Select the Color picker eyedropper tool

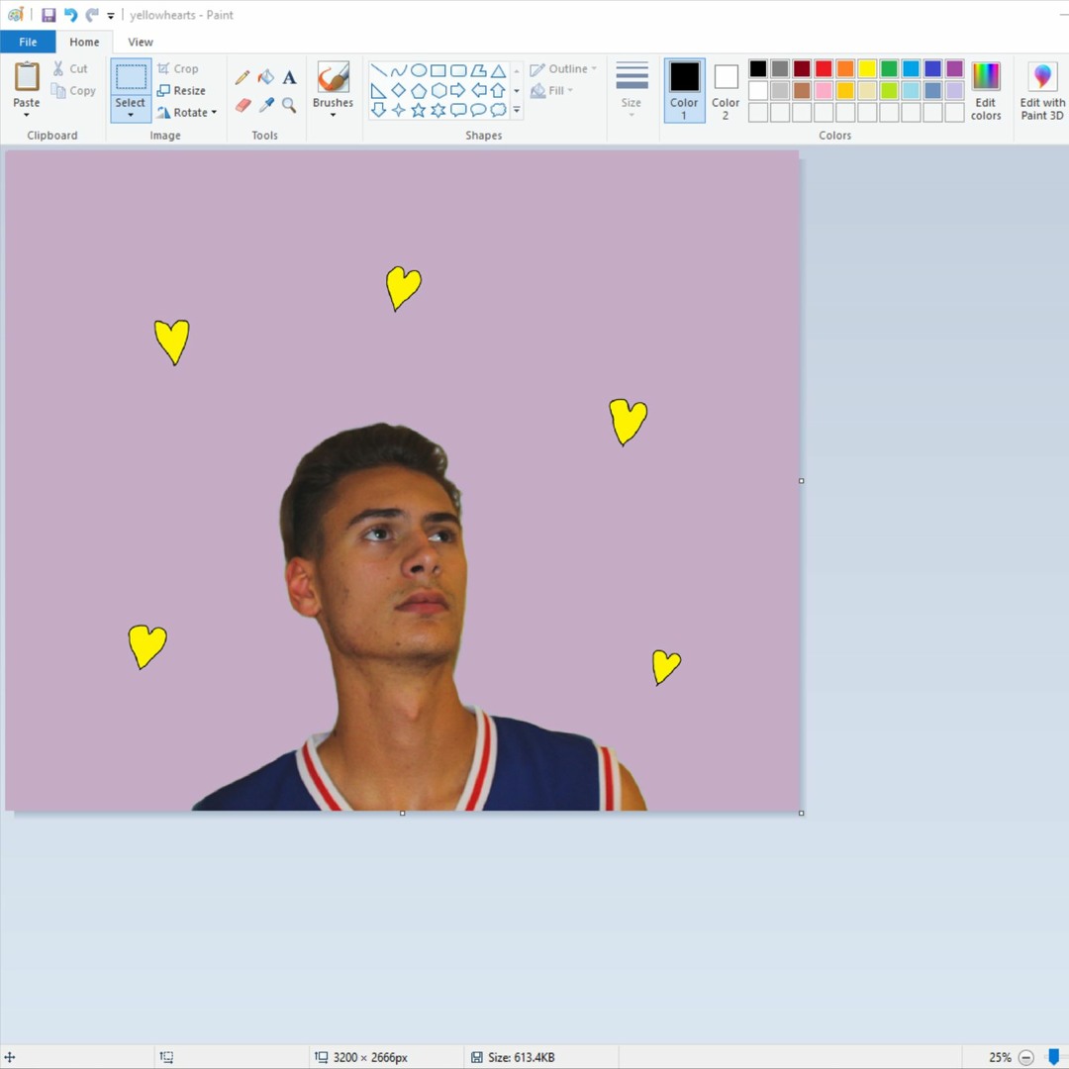[266, 105]
